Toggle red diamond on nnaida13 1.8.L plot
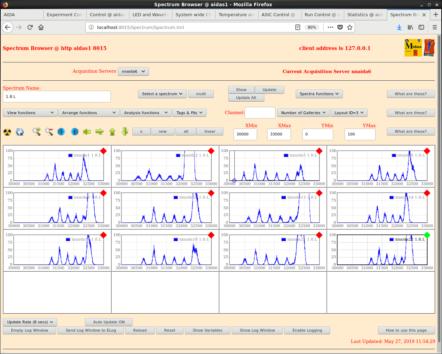 (319, 193)
